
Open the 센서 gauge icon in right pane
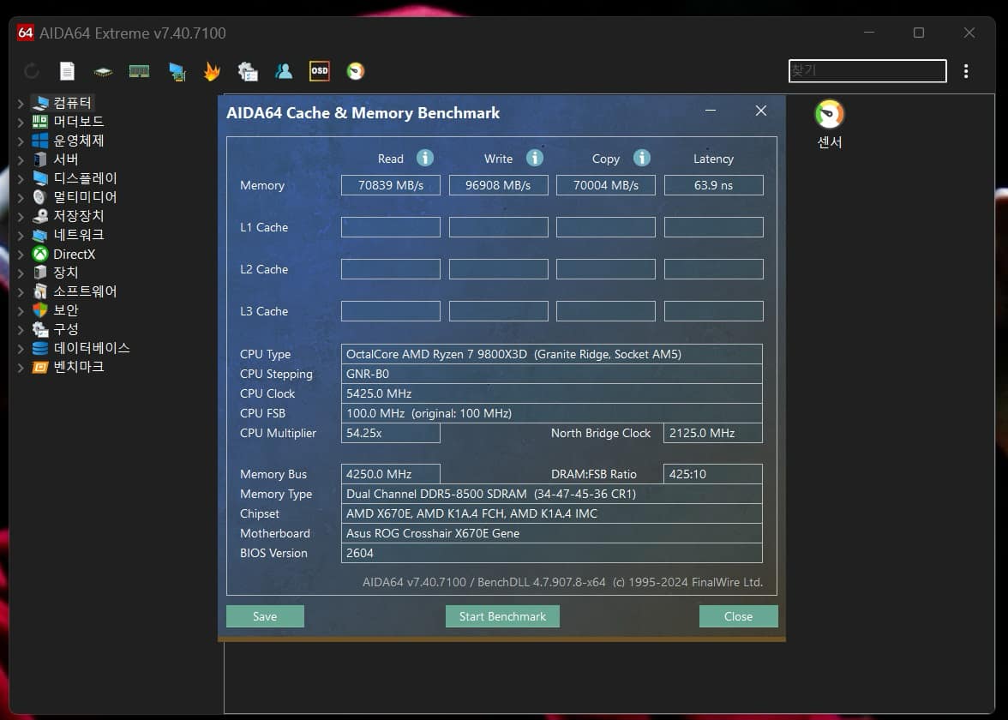pos(829,115)
